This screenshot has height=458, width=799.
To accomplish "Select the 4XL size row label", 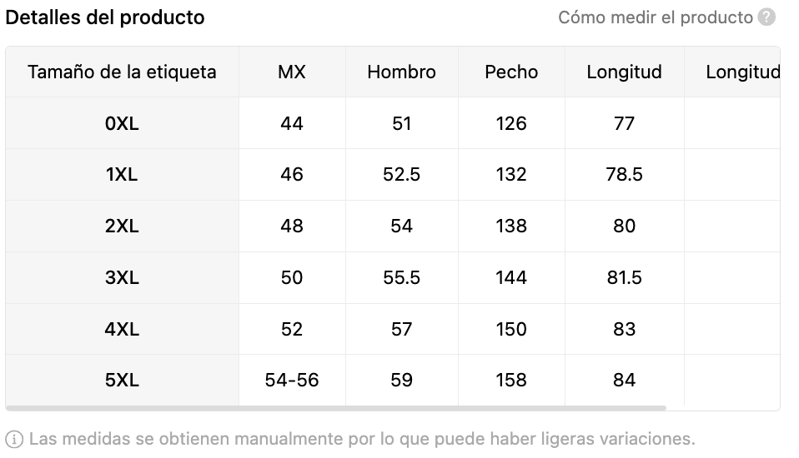I will 122,329.
